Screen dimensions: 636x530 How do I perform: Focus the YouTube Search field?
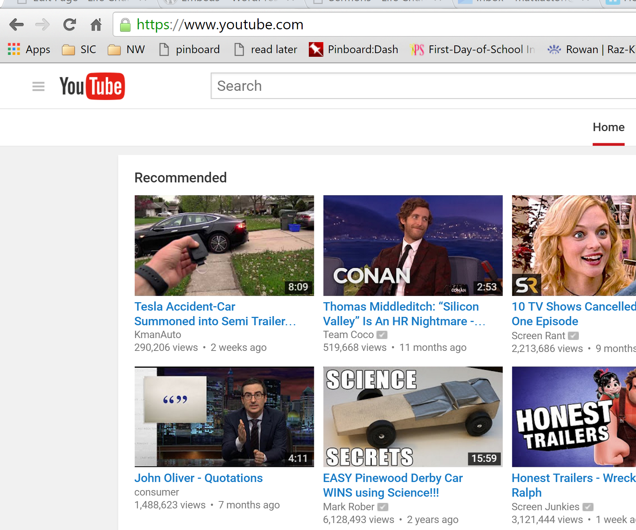[x=423, y=86]
